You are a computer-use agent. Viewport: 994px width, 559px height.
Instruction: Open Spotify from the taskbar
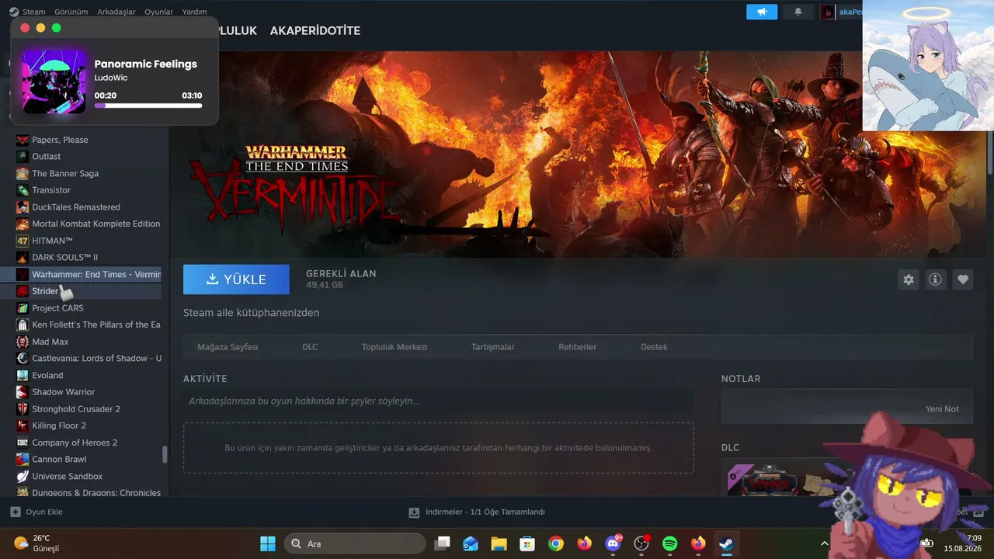670,543
